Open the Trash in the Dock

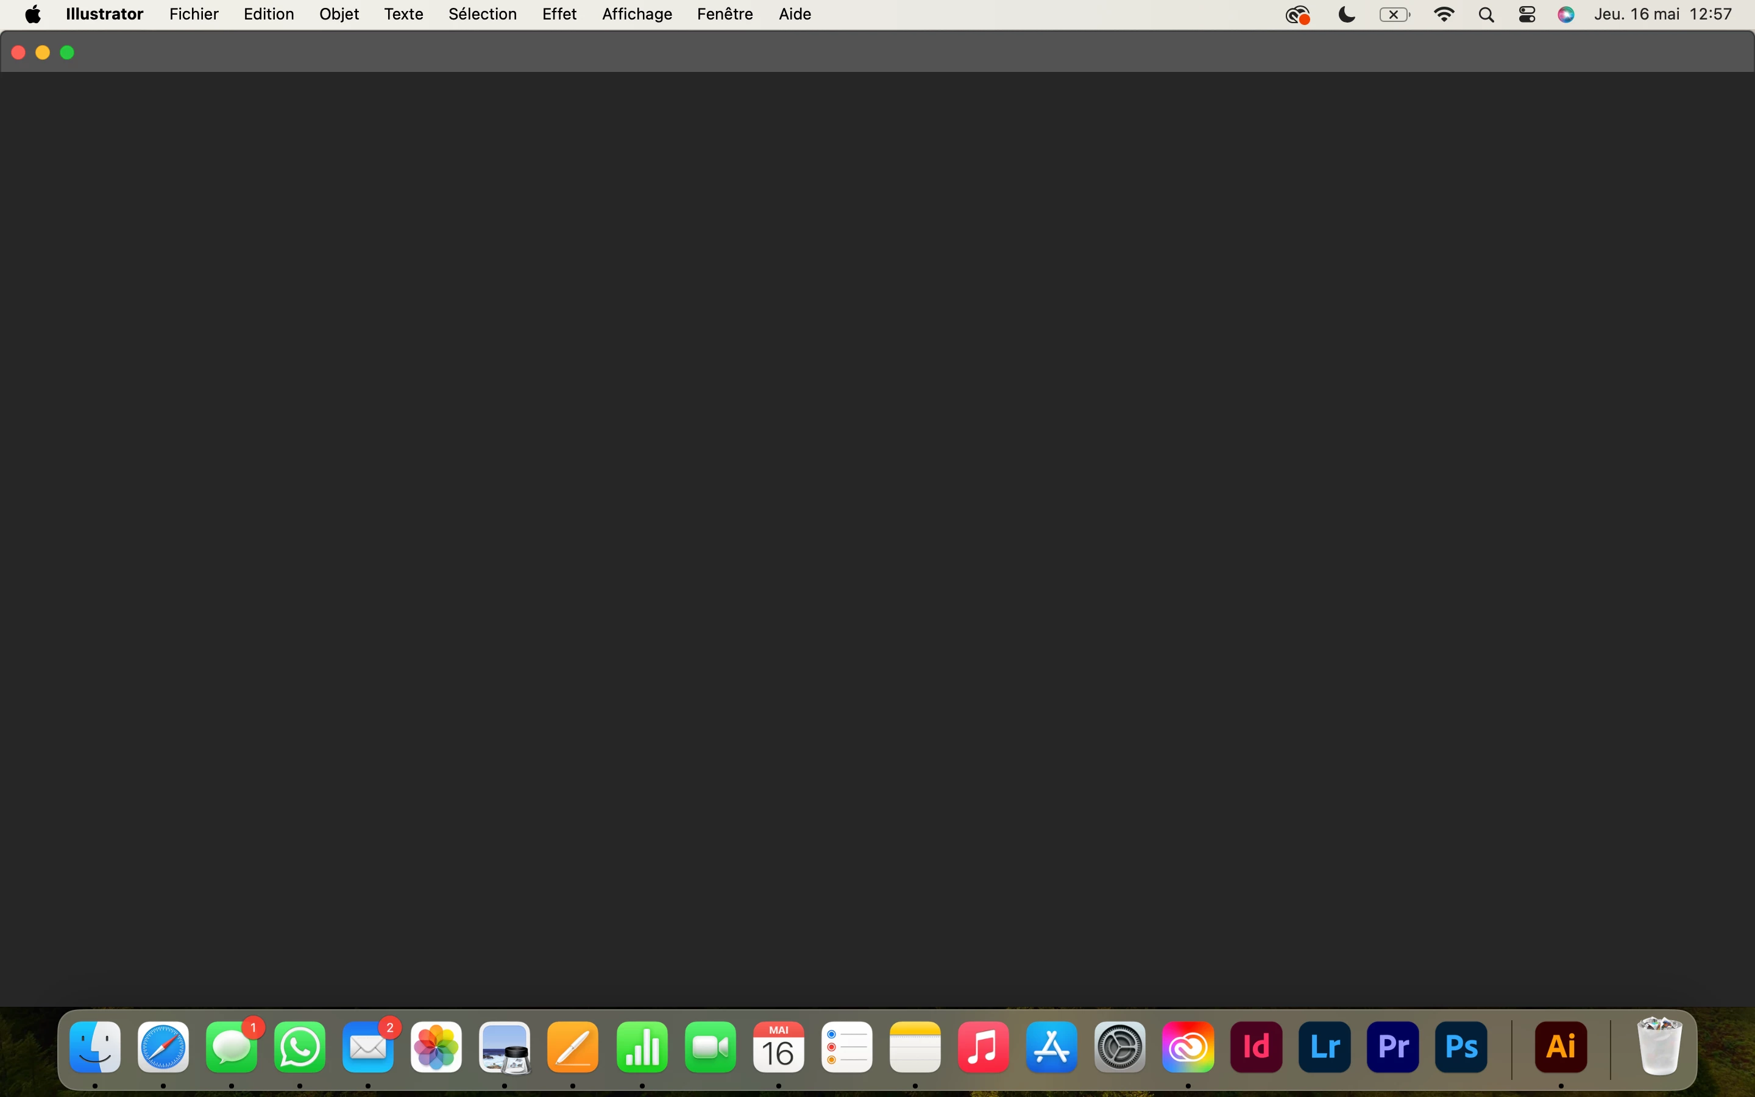(1659, 1047)
